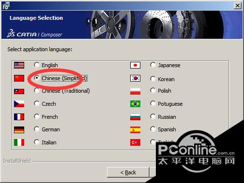Screen dimensions: 244x183
Task: Select Chinese (Traditional) radio button
Action: coord(37,90)
